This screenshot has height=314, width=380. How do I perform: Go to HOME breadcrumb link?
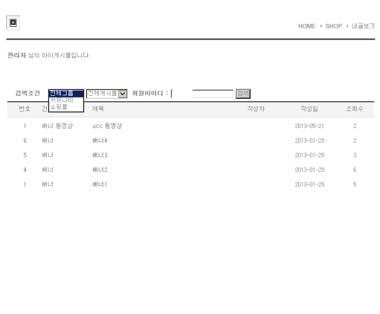(307, 26)
